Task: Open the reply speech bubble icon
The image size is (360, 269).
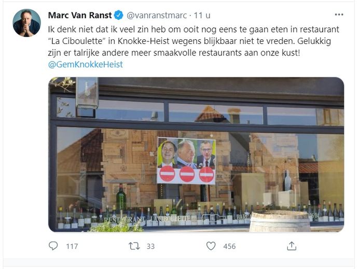Action: (53, 246)
